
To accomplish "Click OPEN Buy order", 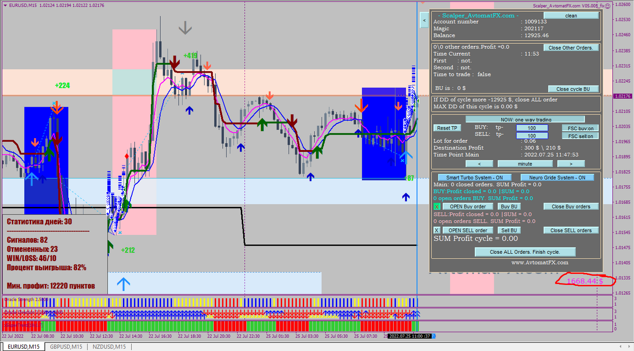I will click(x=468, y=206).
